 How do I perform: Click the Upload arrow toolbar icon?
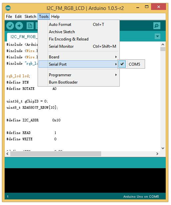coord(19,26)
